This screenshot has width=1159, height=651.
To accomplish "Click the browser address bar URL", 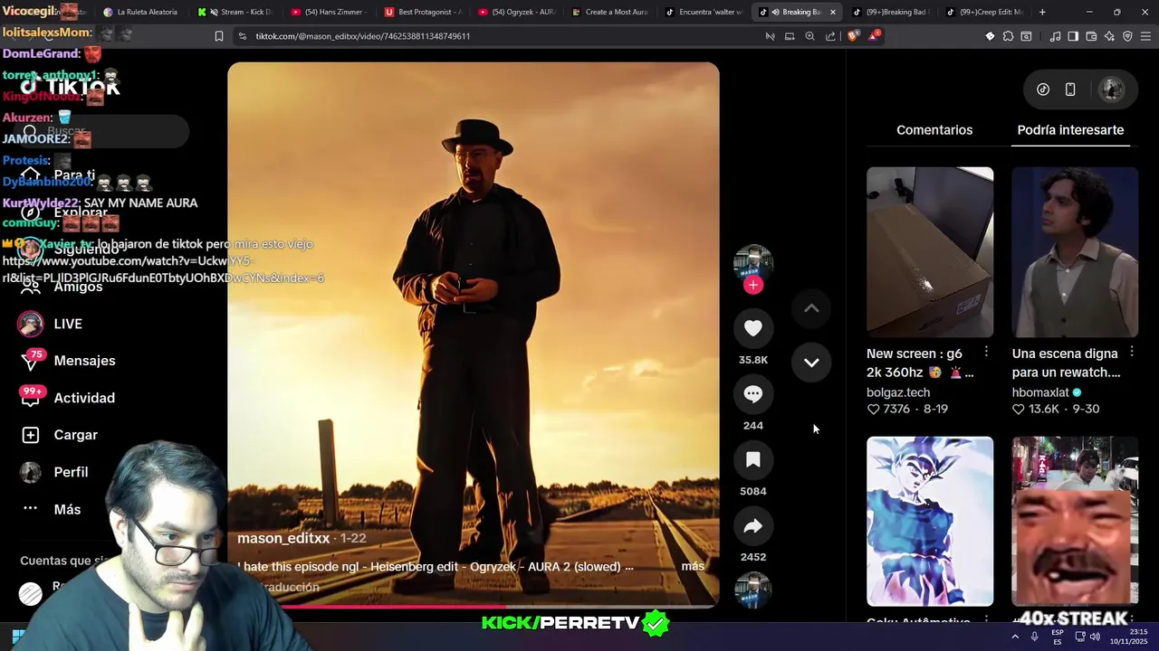I will coord(362,36).
